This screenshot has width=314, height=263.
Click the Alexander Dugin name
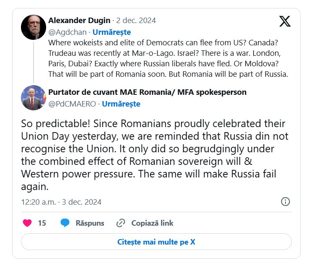coord(79,21)
